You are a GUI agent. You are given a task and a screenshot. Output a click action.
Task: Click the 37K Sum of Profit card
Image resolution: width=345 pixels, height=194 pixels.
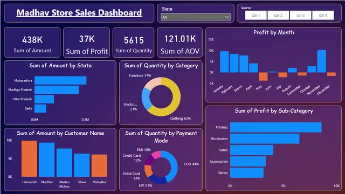87,43
